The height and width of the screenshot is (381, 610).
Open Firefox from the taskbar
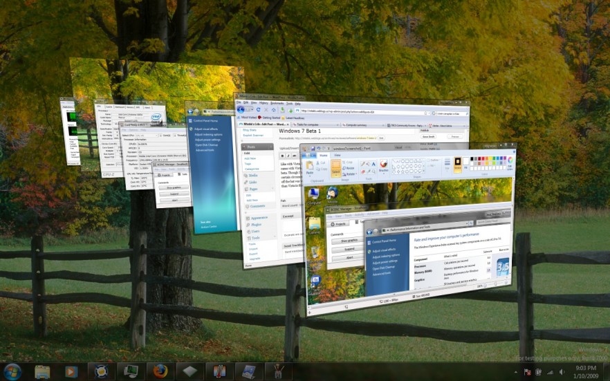click(x=160, y=372)
